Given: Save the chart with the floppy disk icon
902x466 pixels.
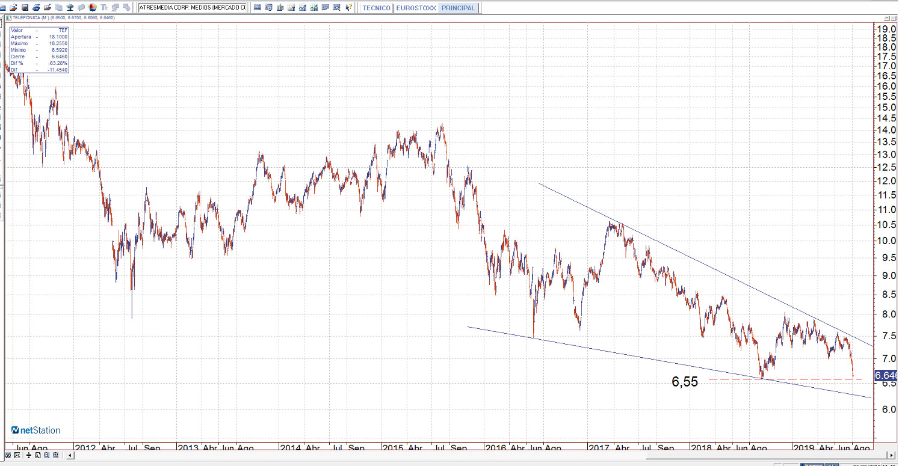Looking at the screenshot, I should click(25, 8).
